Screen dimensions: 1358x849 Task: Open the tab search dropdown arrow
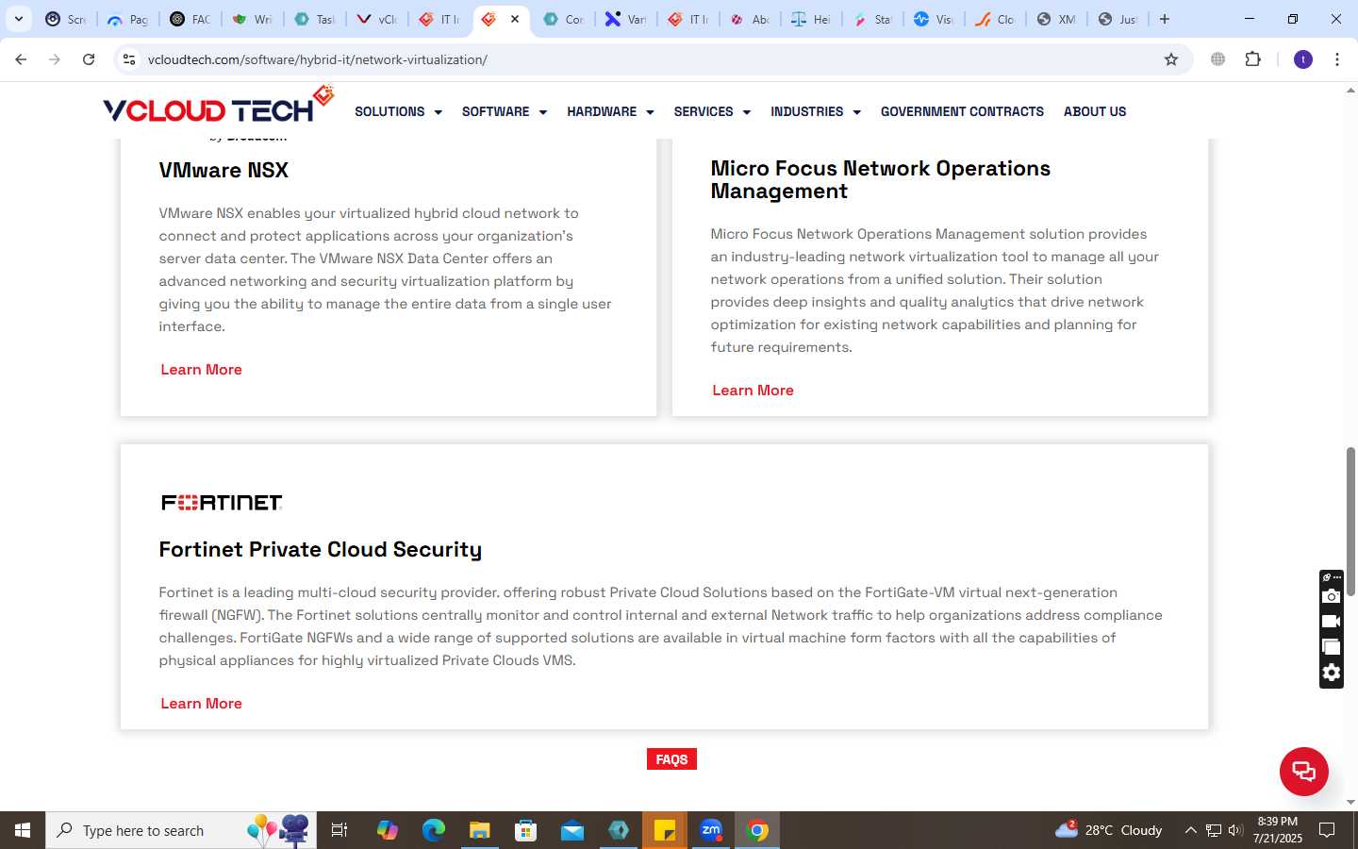click(x=18, y=19)
